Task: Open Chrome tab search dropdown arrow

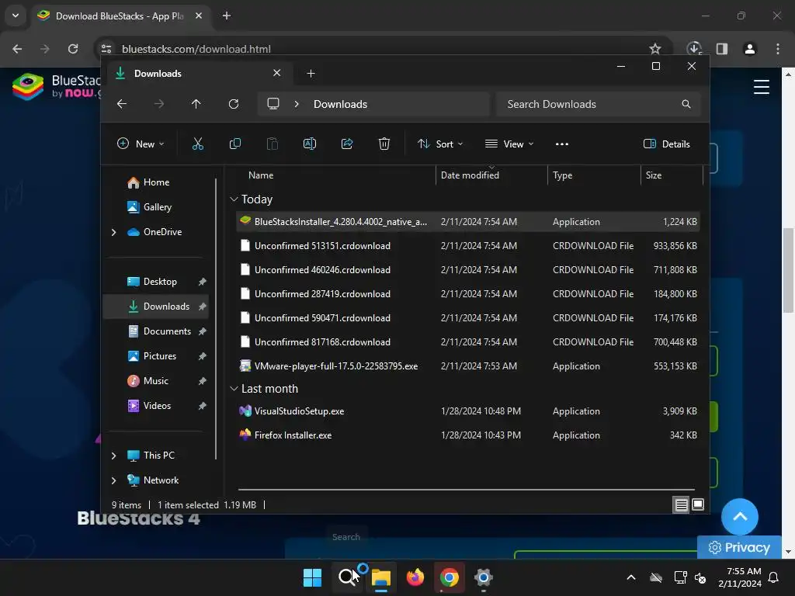Action: (x=16, y=16)
